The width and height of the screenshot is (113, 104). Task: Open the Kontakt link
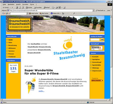(x=95, y=57)
